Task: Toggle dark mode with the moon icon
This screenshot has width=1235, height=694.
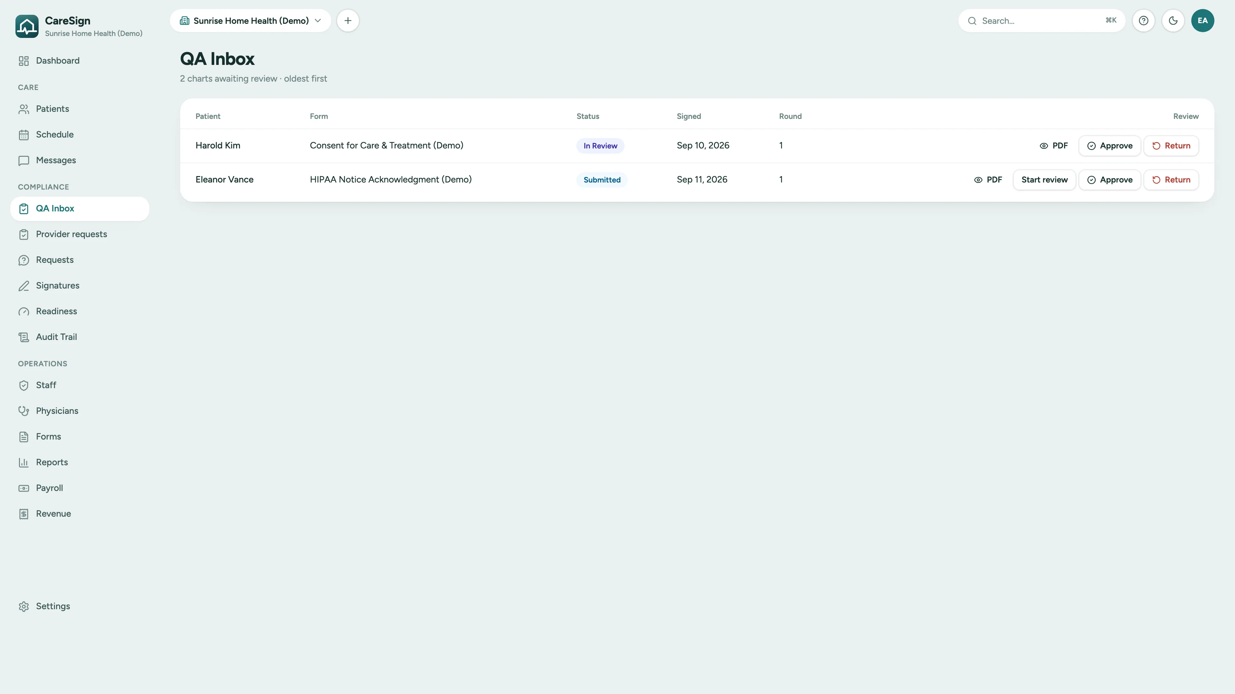Action: (x=1173, y=21)
